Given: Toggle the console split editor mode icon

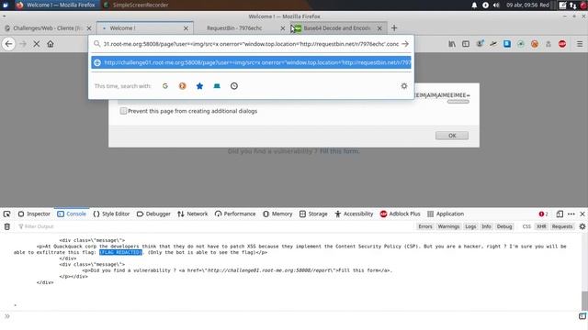Looking at the screenshot, I should [582, 316].
